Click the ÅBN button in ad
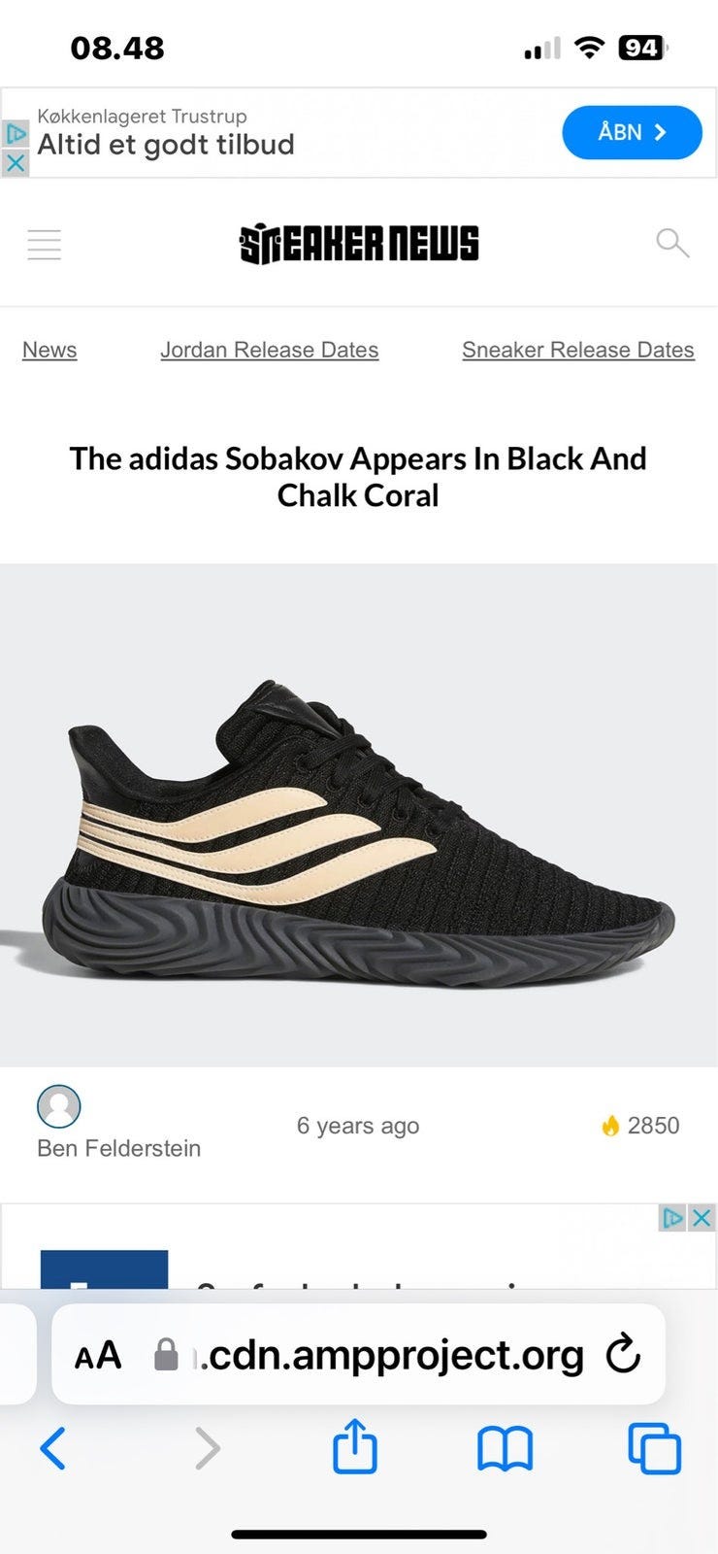The width and height of the screenshot is (718, 1554). coord(632,132)
